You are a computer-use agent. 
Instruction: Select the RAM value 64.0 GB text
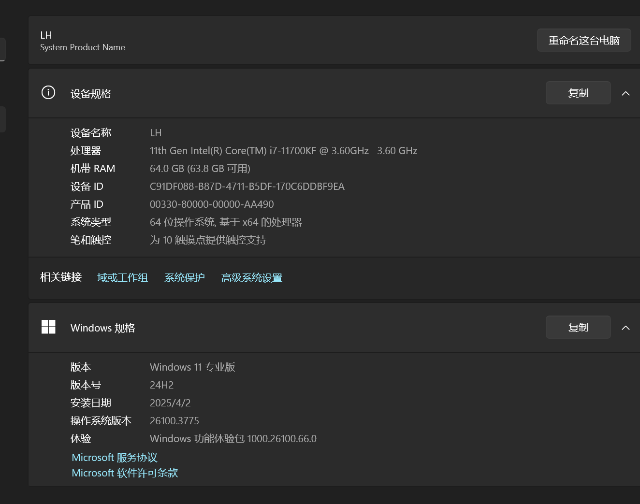pos(200,169)
